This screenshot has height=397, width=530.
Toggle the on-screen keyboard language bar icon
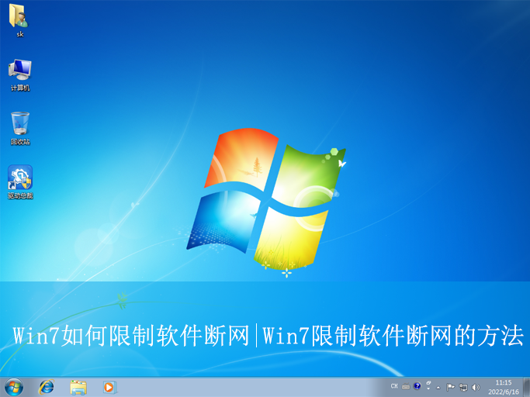pyautogui.click(x=405, y=386)
